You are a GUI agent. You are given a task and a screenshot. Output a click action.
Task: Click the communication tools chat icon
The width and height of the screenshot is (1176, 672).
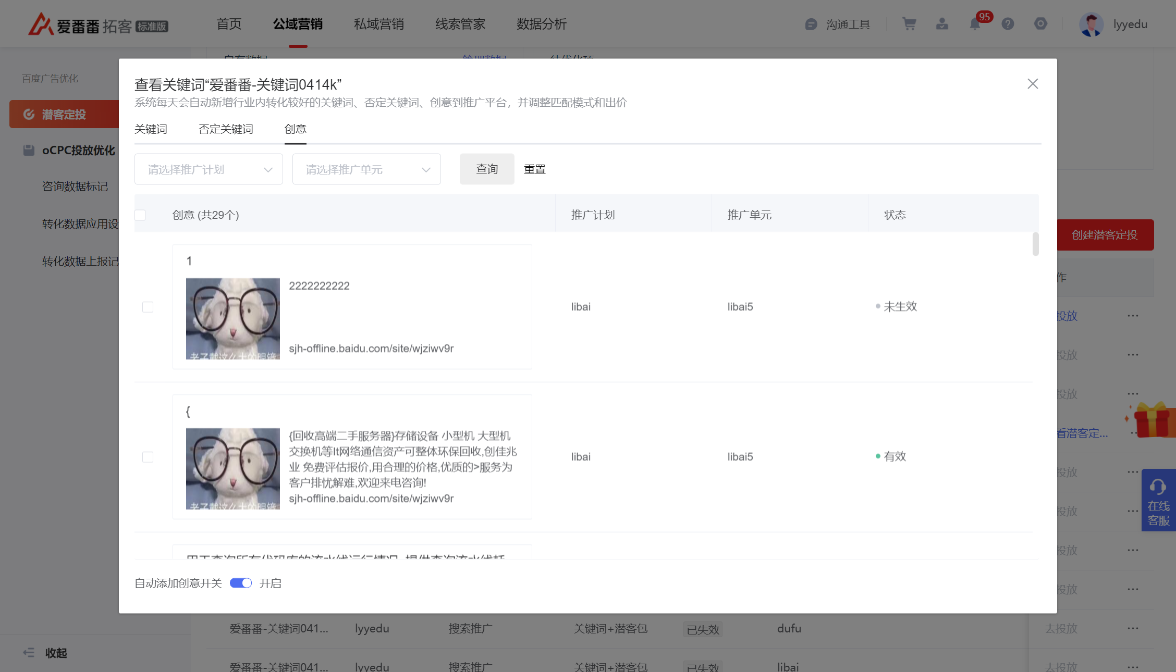[x=811, y=24]
